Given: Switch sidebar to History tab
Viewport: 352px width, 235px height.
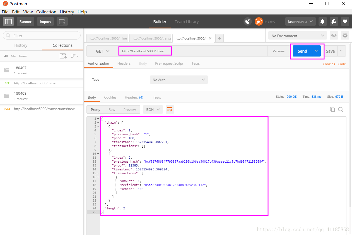Looking at the screenshot, I should click(x=21, y=45).
